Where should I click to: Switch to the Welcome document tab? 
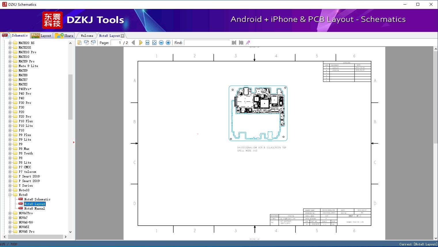(x=87, y=36)
